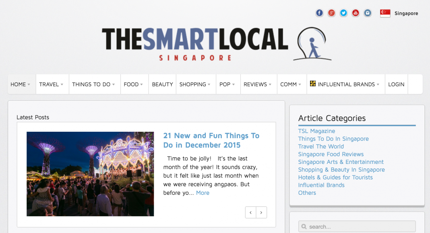Open the Login menu item

click(x=396, y=84)
